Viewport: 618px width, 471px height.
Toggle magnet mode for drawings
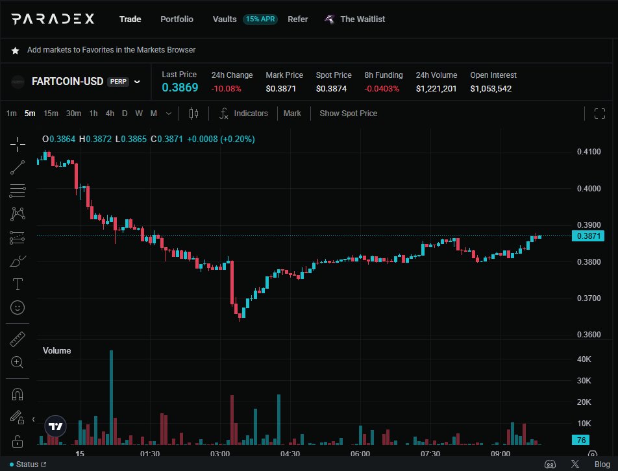click(x=18, y=394)
